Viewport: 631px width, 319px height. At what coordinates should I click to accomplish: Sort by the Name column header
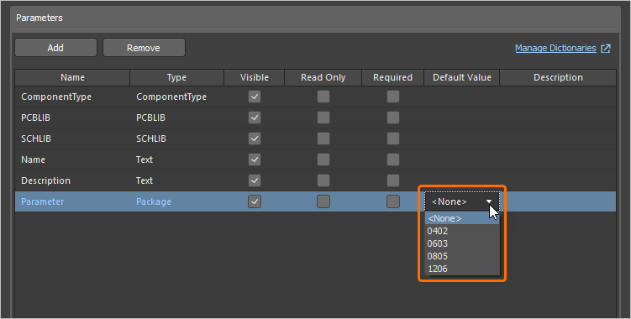72,77
